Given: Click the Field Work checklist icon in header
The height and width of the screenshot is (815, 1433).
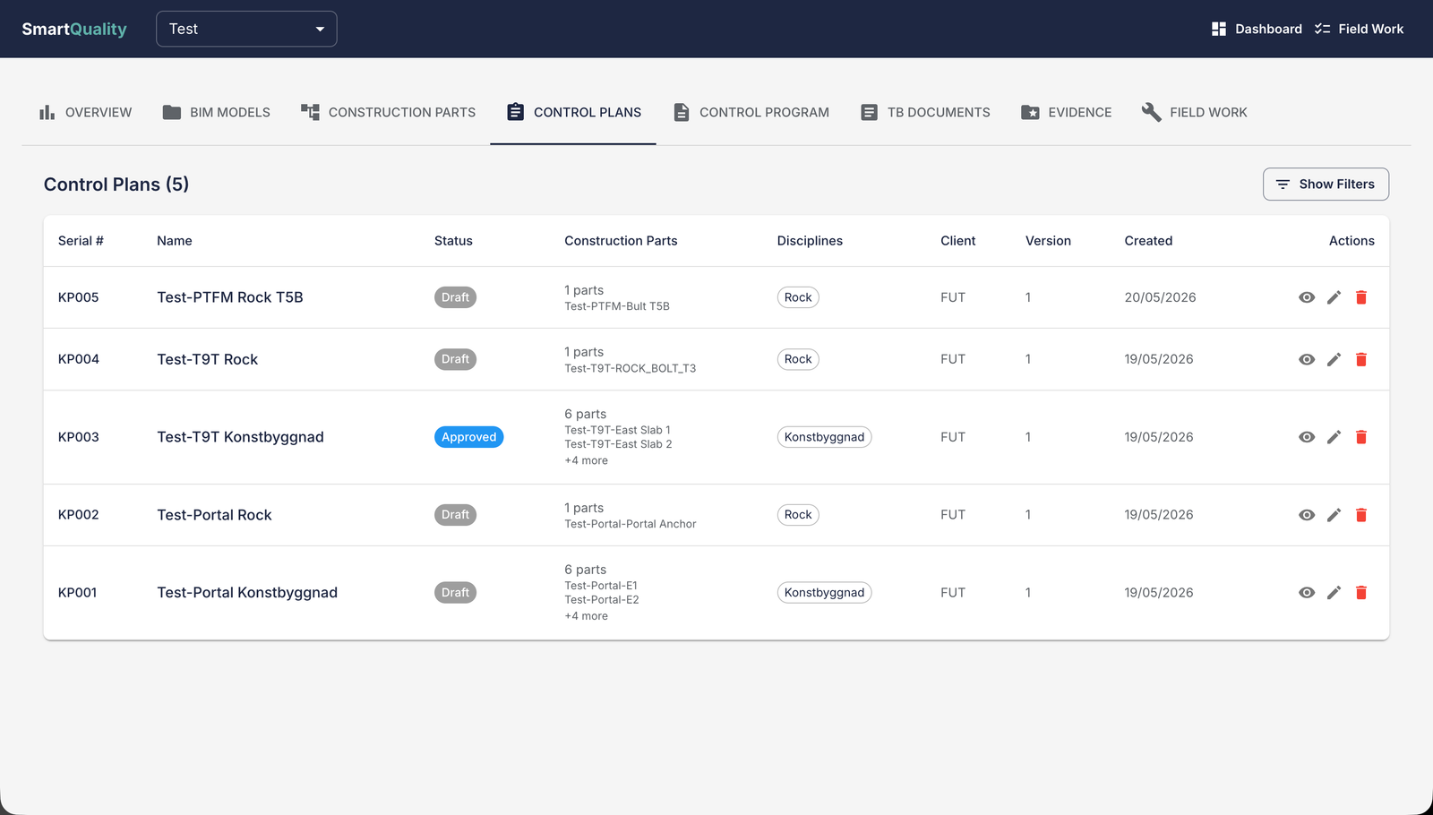Looking at the screenshot, I should tap(1322, 29).
